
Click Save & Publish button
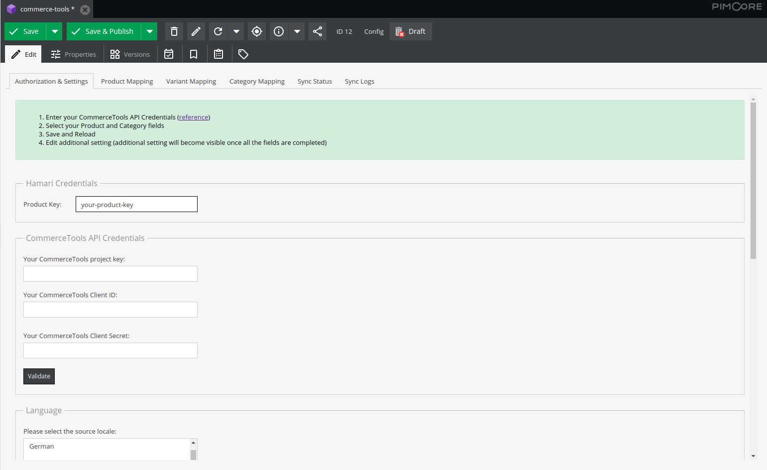(x=104, y=31)
